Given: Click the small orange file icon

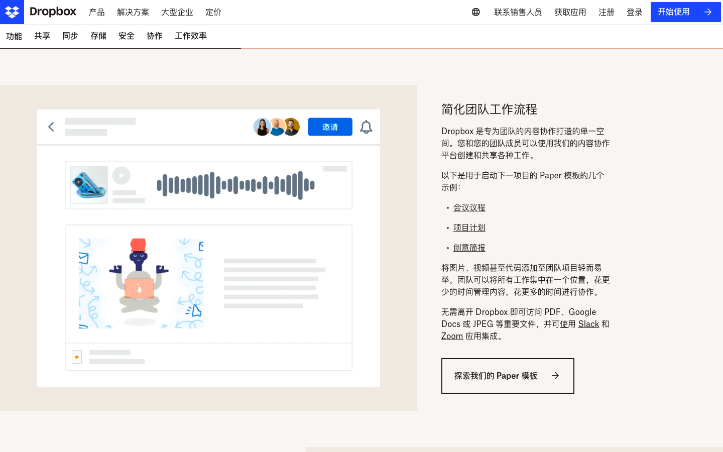Looking at the screenshot, I should 77,357.
